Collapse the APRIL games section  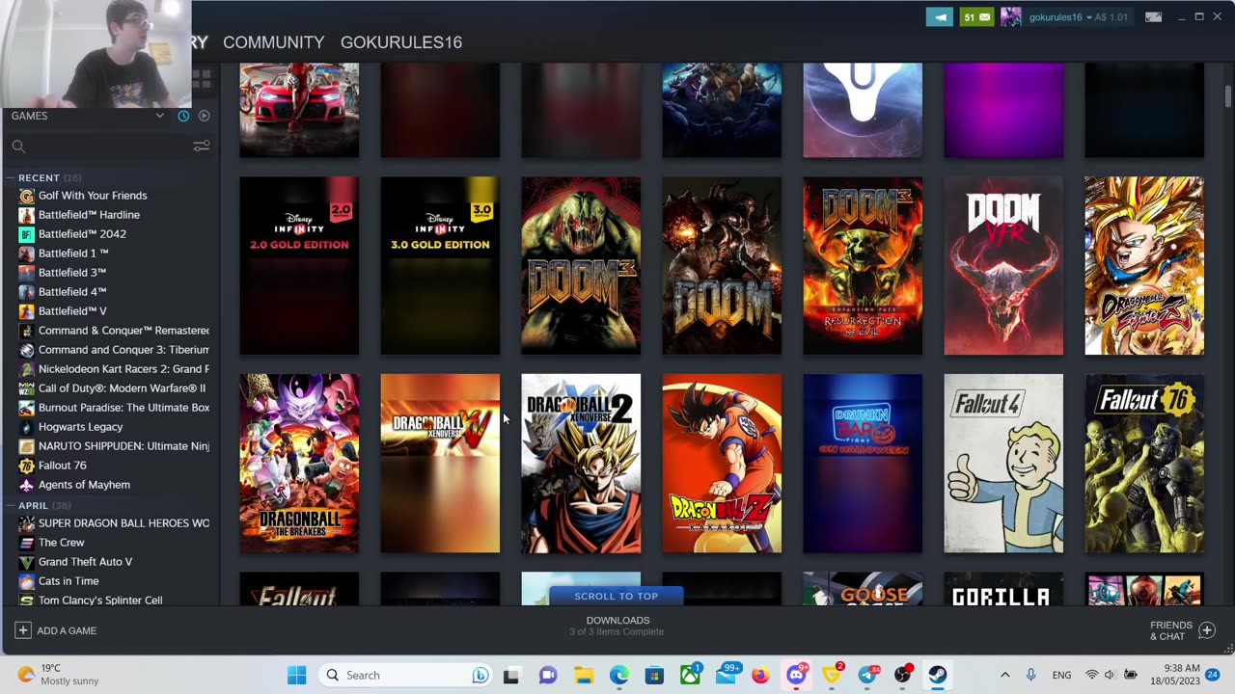click(10, 506)
